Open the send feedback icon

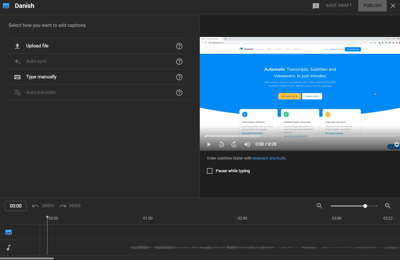coord(316,6)
